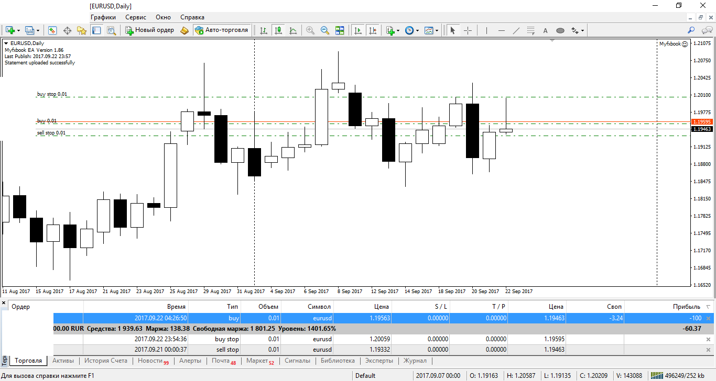Screen dimensions: 716x381
Task: Draw a trendline with the diagonal line tool
Action: [516, 30]
